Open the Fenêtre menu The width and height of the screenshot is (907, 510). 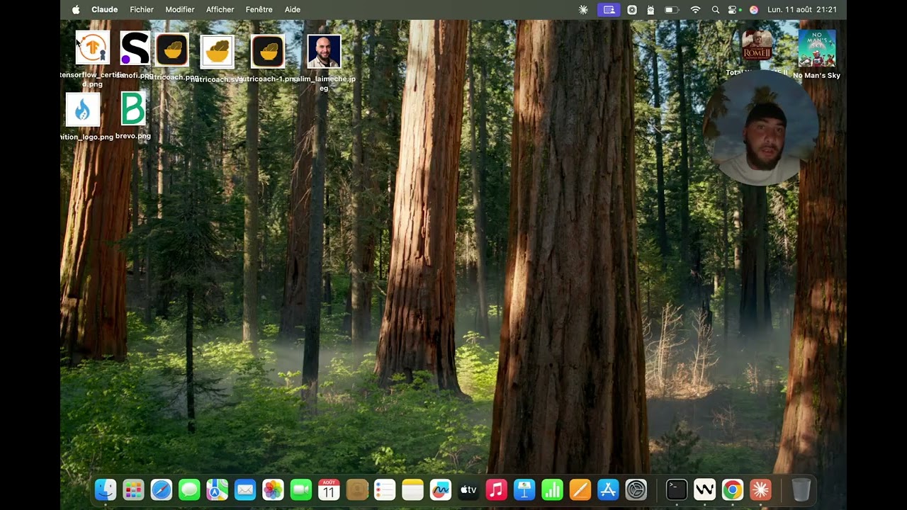pyautogui.click(x=259, y=10)
